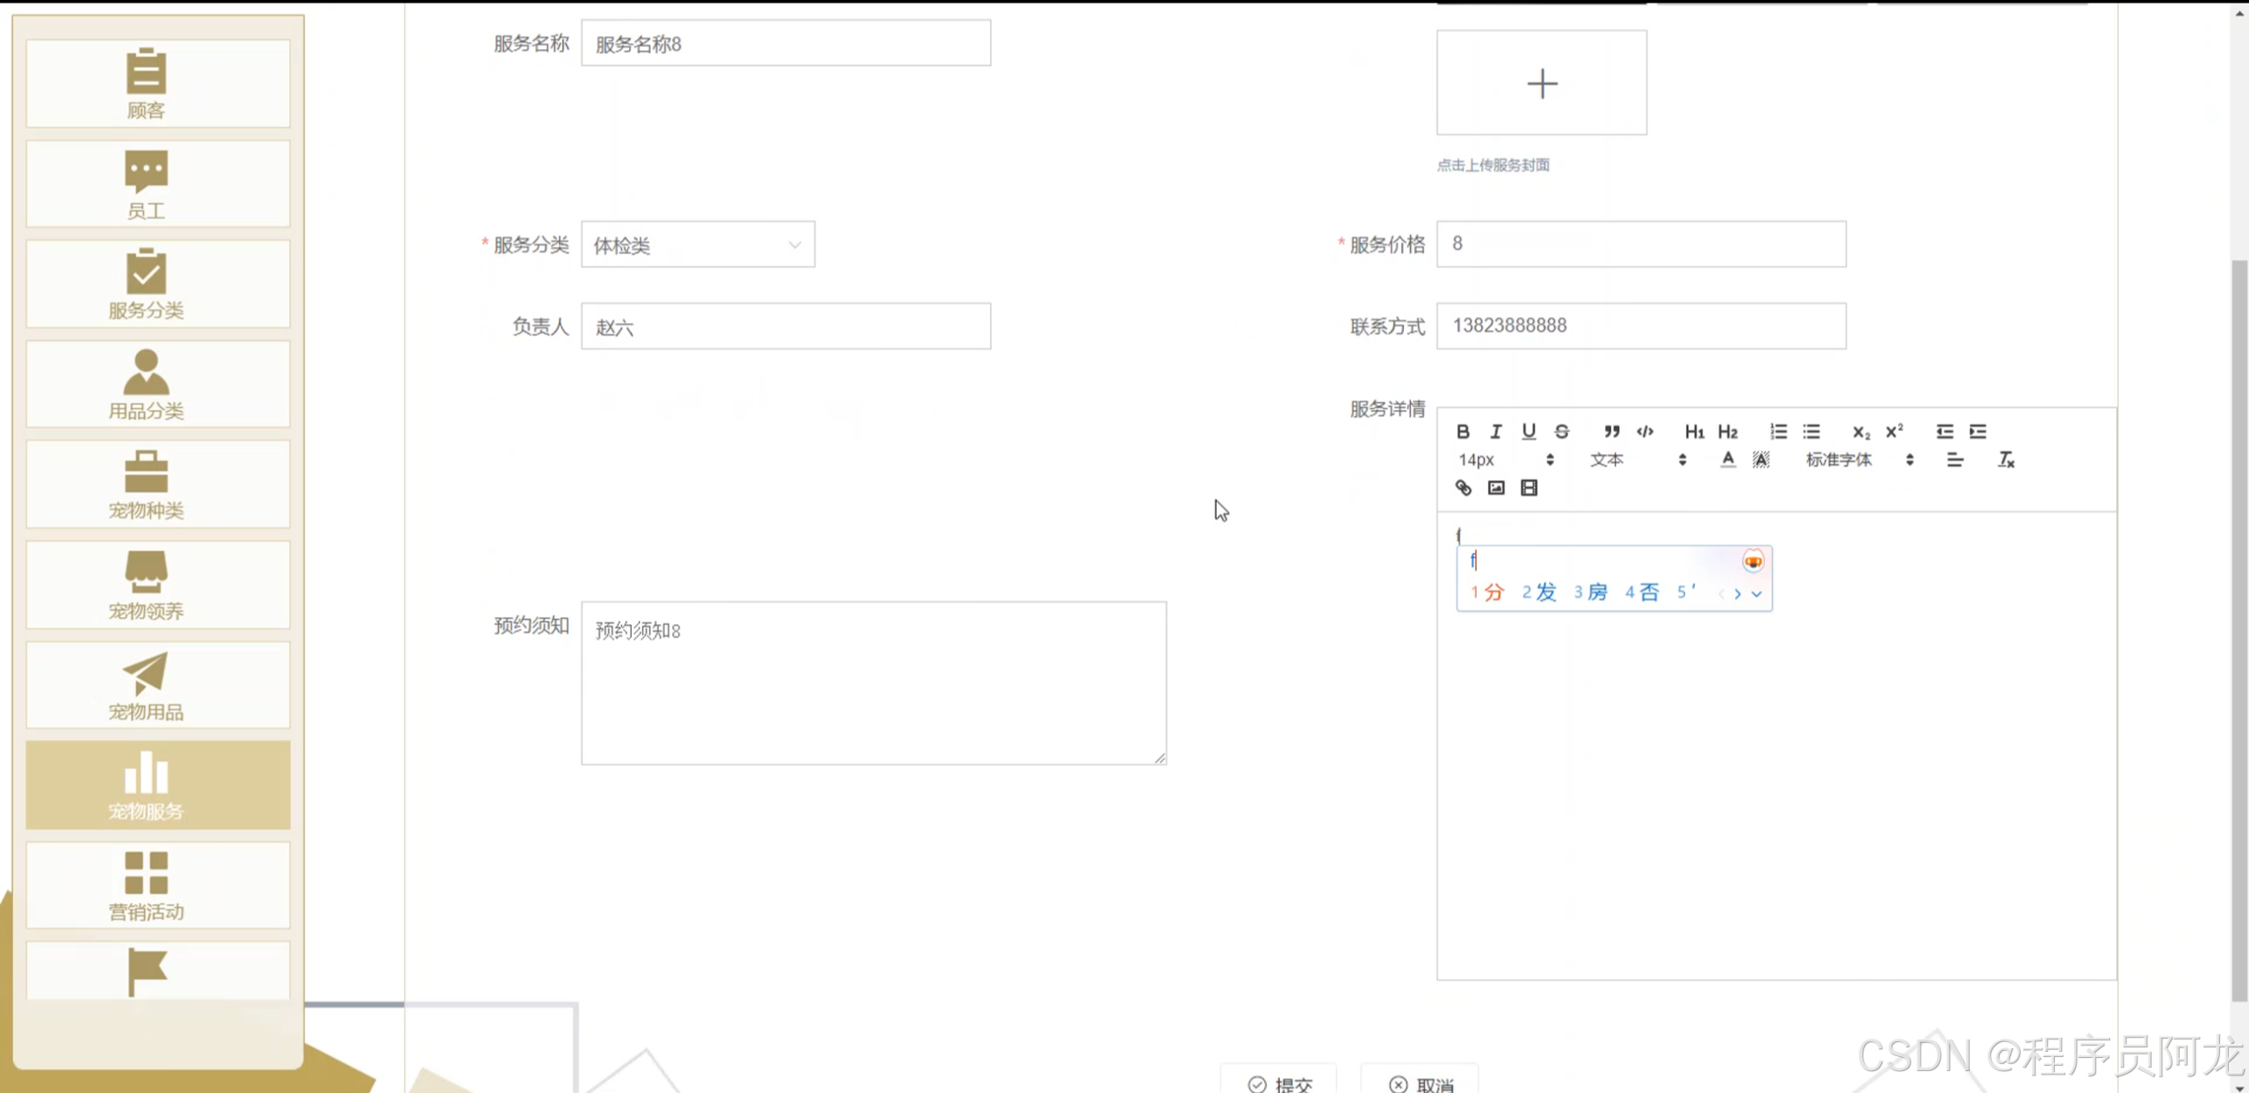Insert a blockquote in editor
The image size is (2249, 1093).
click(x=1611, y=431)
